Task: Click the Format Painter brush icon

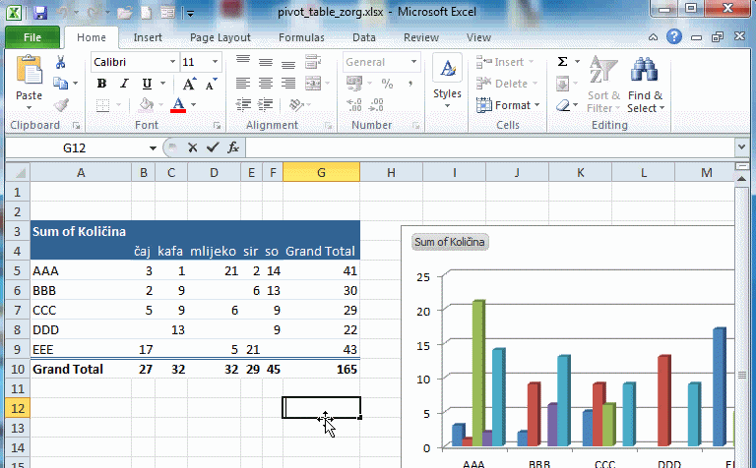Action: 61,105
